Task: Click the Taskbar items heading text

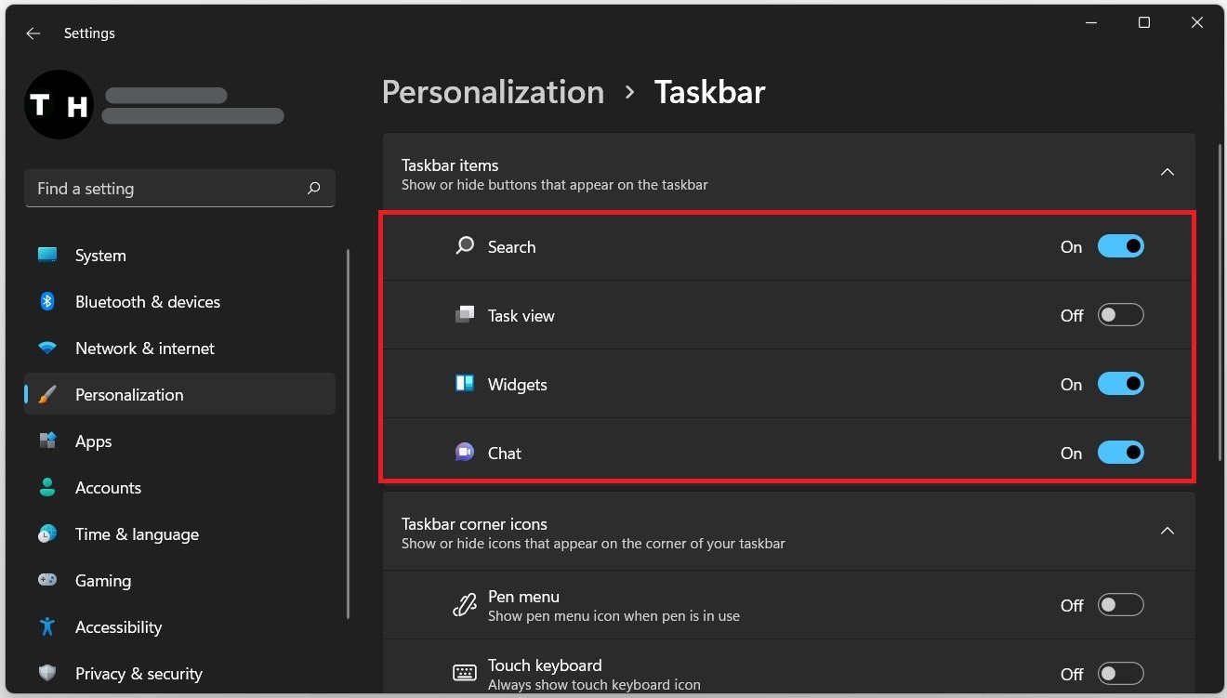Action: click(x=450, y=165)
